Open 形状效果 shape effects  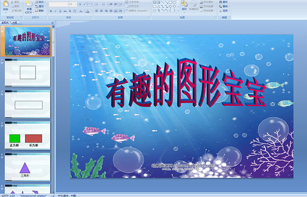pos(207,11)
